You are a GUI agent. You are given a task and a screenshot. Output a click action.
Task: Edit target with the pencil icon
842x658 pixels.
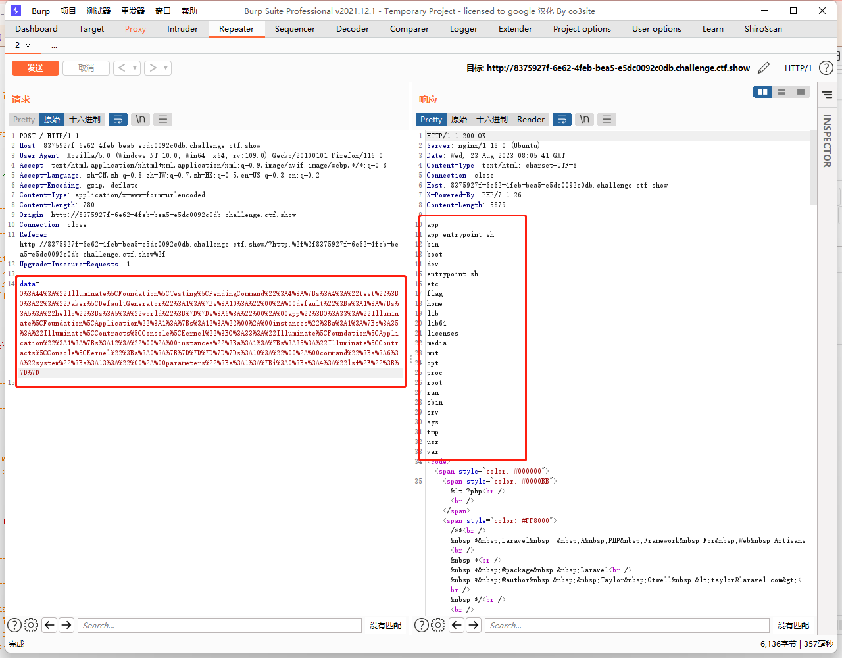coord(764,68)
